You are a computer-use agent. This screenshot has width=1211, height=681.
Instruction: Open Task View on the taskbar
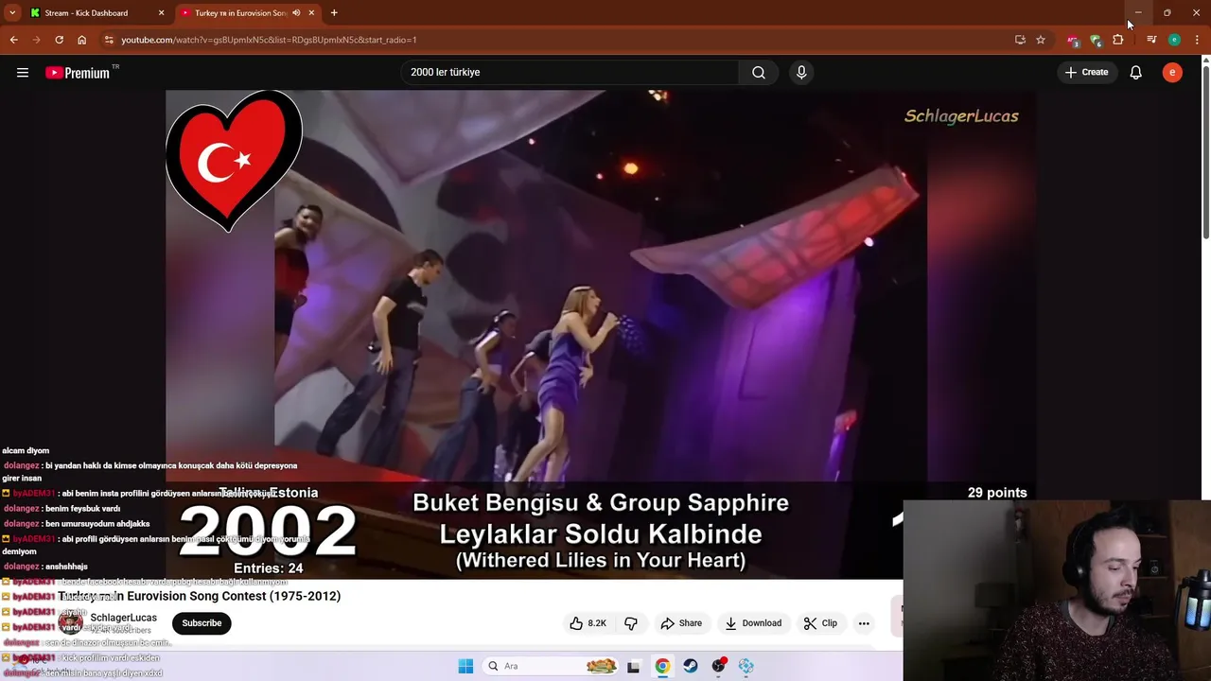[x=633, y=666]
